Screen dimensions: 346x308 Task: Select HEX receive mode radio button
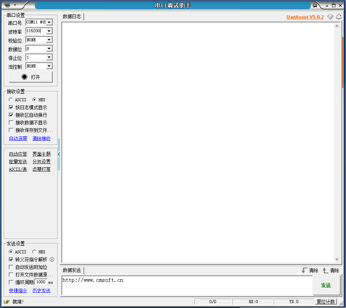(34, 100)
